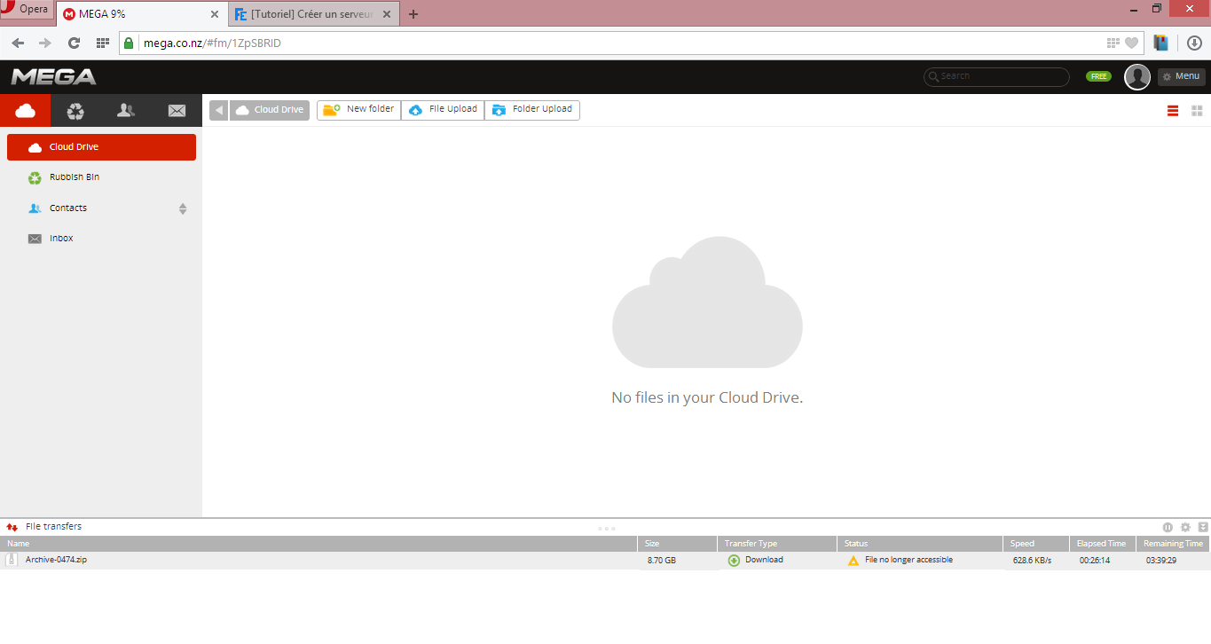This screenshot has width=1211, height=644.
Task: Open the user avatar profile
Action: (x=1137, y=77)
